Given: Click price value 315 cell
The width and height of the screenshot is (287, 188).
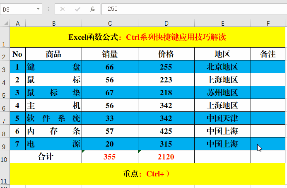Looking at the screenshot, I should [166, 144].
